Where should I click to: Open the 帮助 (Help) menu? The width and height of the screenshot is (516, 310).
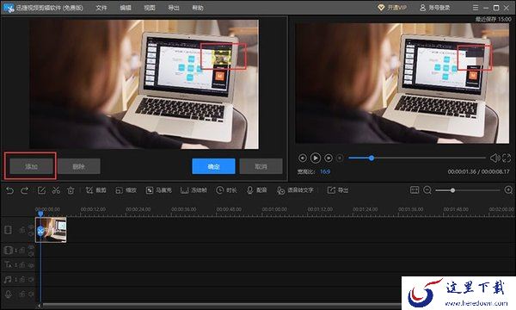click(x=198, y=8)
